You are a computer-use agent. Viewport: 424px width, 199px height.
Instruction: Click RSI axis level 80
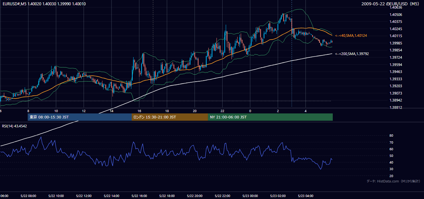click(391, 136)
